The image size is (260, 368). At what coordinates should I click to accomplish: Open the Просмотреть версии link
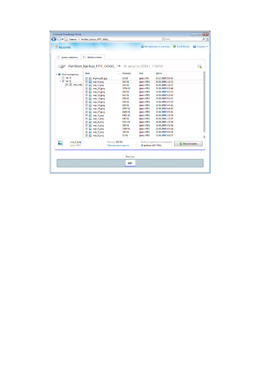(x=118, y=146)
